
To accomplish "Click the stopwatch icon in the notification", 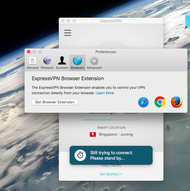I will (x=80, y=155).
